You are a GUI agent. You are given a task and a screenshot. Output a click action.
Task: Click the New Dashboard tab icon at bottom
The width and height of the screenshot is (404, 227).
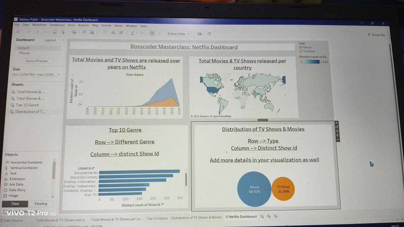pos(269,216)
